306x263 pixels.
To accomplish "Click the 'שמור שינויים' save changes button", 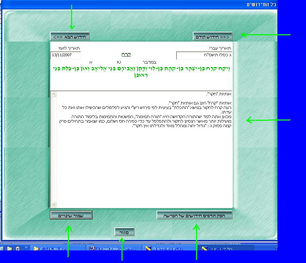I will (x=71, y=215).
